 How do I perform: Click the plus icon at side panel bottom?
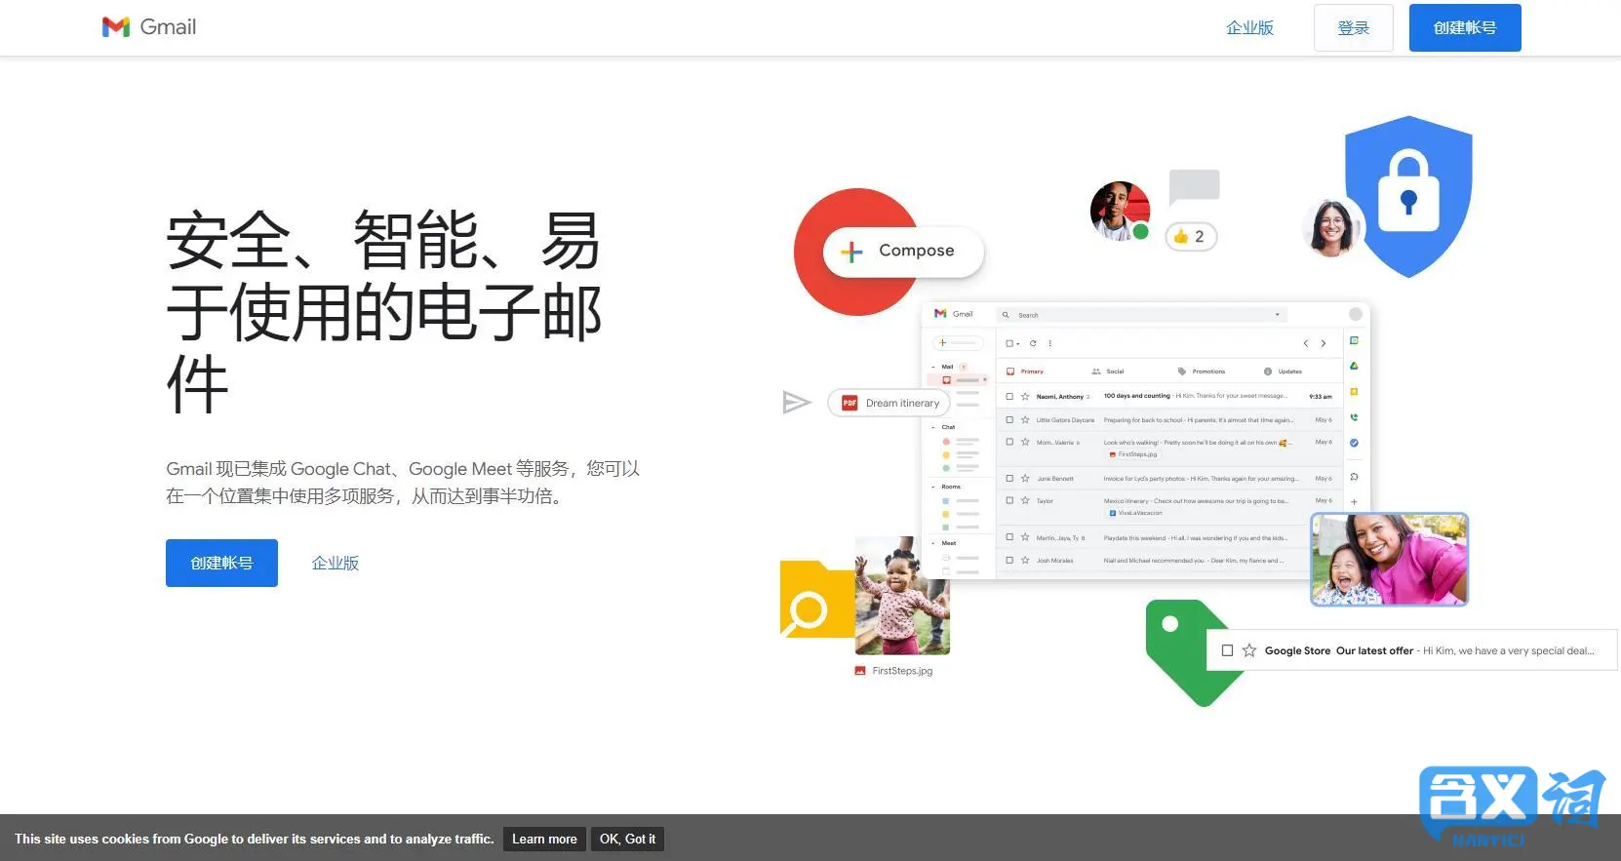(x=1354, y=502)
